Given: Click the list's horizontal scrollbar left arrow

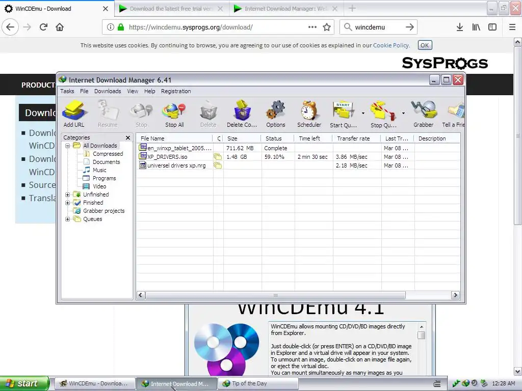Looking at the screenshot, I should click(x=141, y=295).
